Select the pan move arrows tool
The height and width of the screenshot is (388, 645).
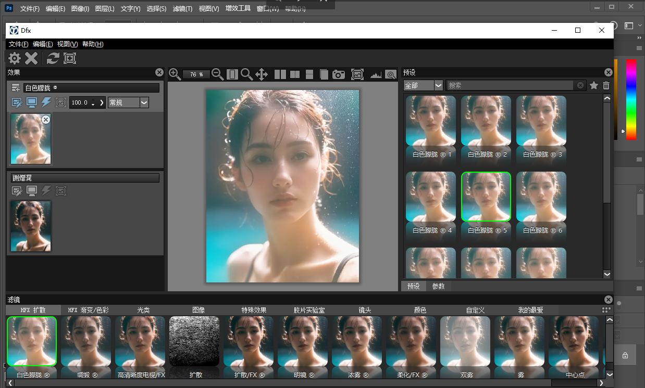pos(262,74)
